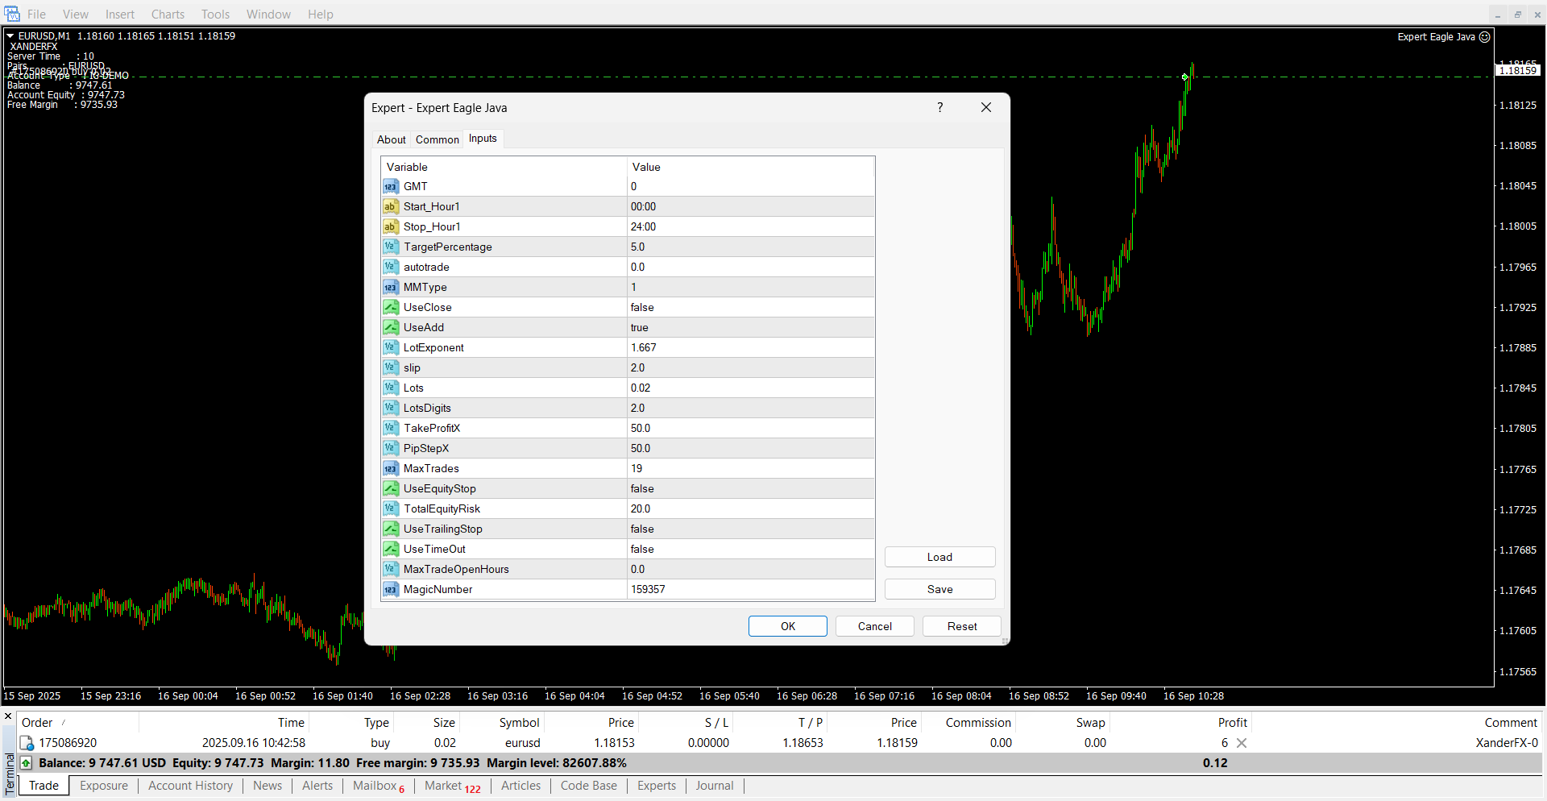Screen dimensions: 1547x801
Task: Click the UseClose boolean type icon
Action: (x=391, y=308)
